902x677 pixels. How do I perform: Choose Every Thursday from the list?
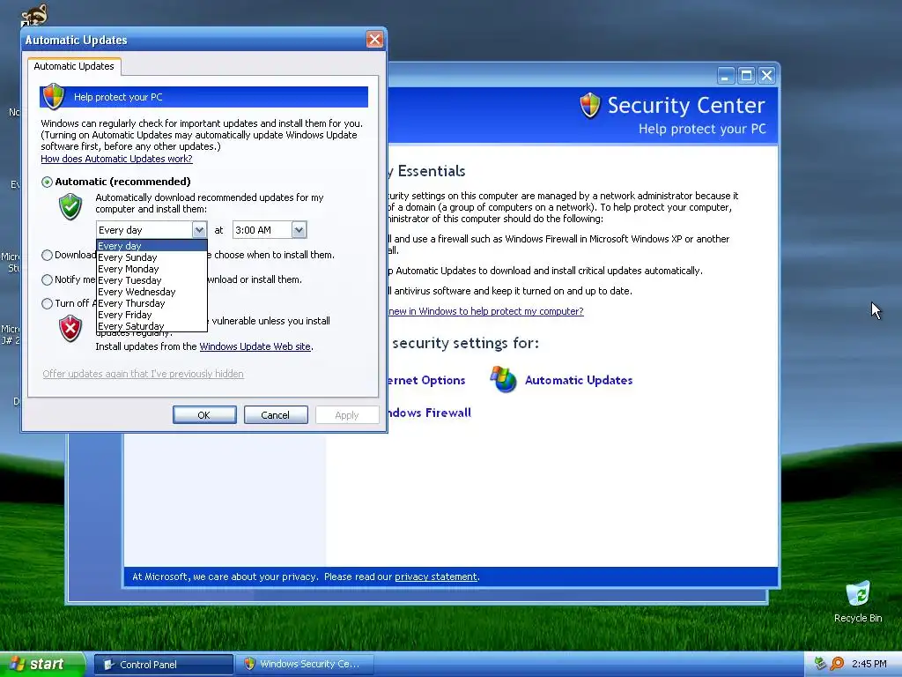152,303
